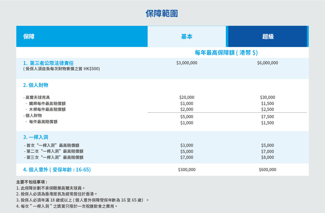Click the 2. 個人財物 section heading

[36, 85]
